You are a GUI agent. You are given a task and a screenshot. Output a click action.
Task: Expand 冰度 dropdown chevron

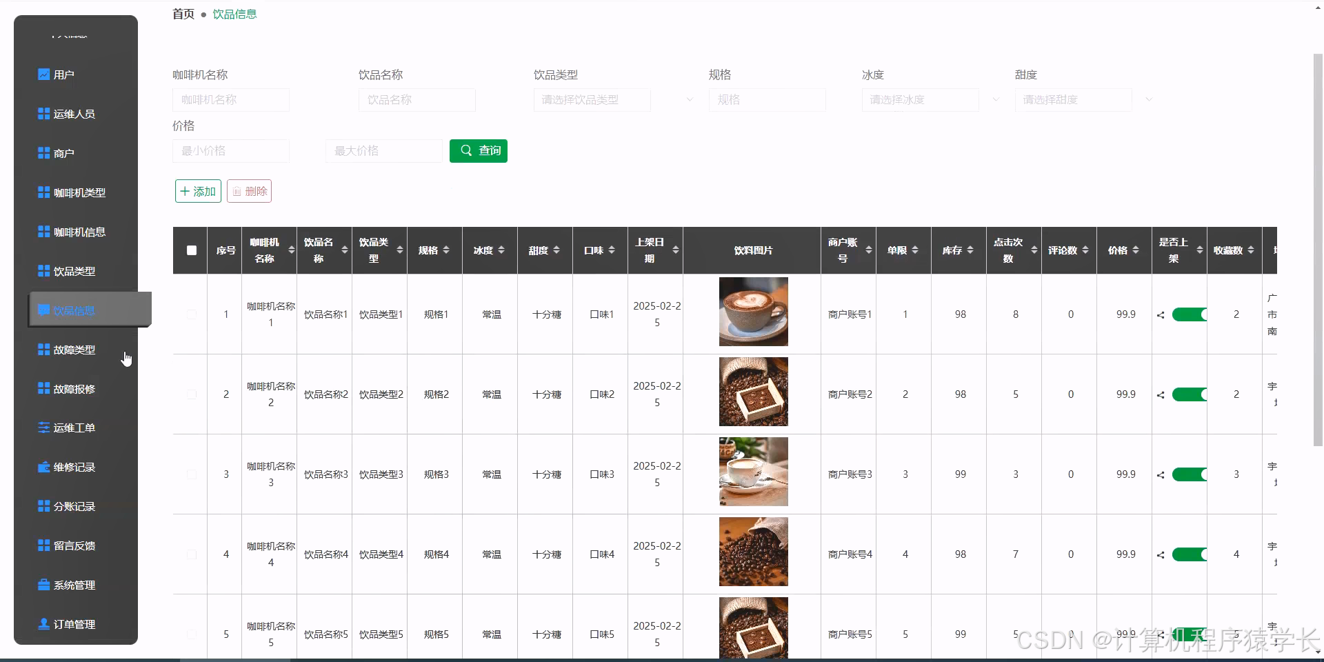[x=996, y=100]
